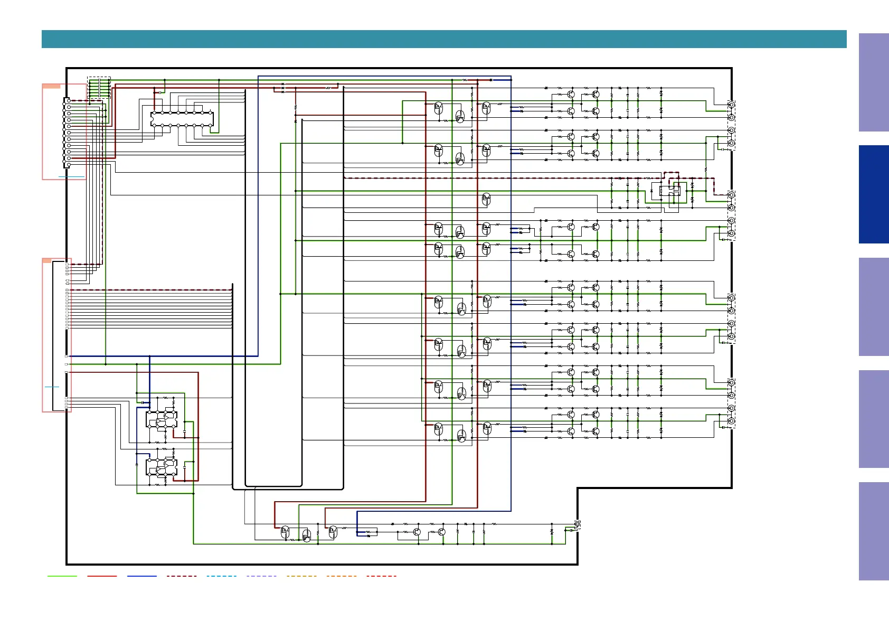Image resolution: width=889 pixels, height=629 pixels.
Task: Click the solid blue legend line
Action: pos(142,576)
